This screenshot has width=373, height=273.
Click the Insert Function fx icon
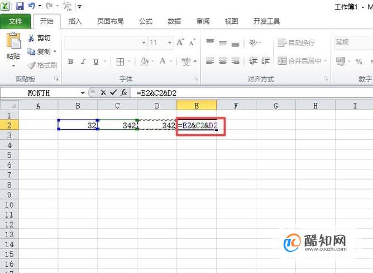(x=124, y=92)
